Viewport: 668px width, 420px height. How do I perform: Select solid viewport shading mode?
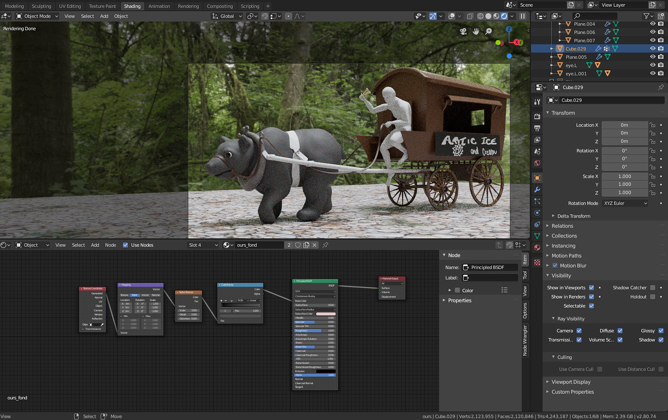[488, 16]
